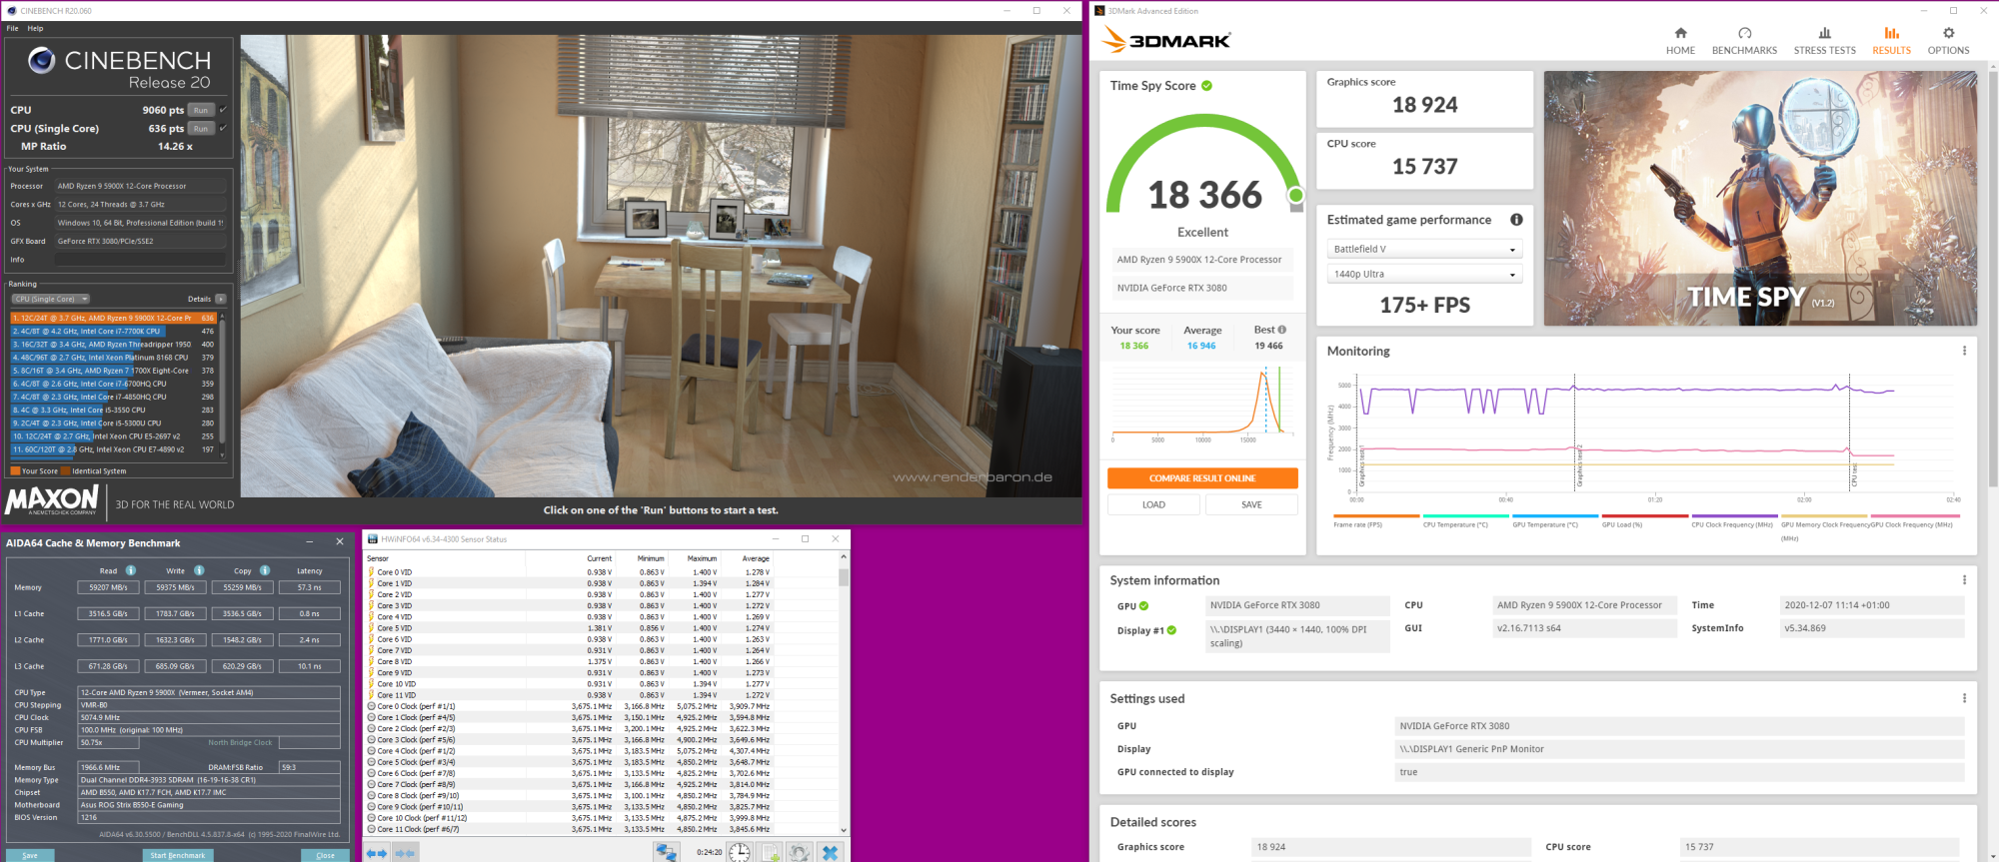This screenshot has height=862, width=1999.
Task: Open the System information three-dot menu
Action: point(1964,580)
